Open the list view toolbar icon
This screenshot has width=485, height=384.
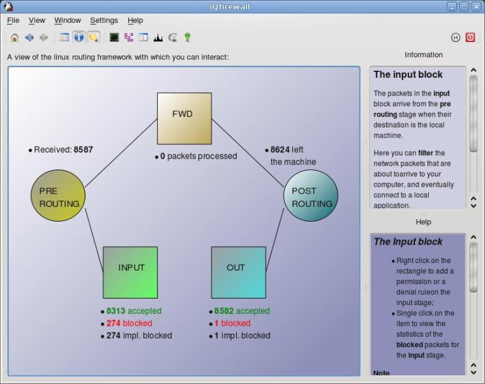[64, 38]
